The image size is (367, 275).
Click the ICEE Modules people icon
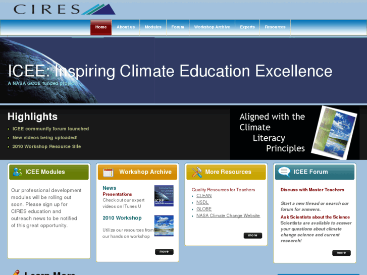tap(17, 172)
